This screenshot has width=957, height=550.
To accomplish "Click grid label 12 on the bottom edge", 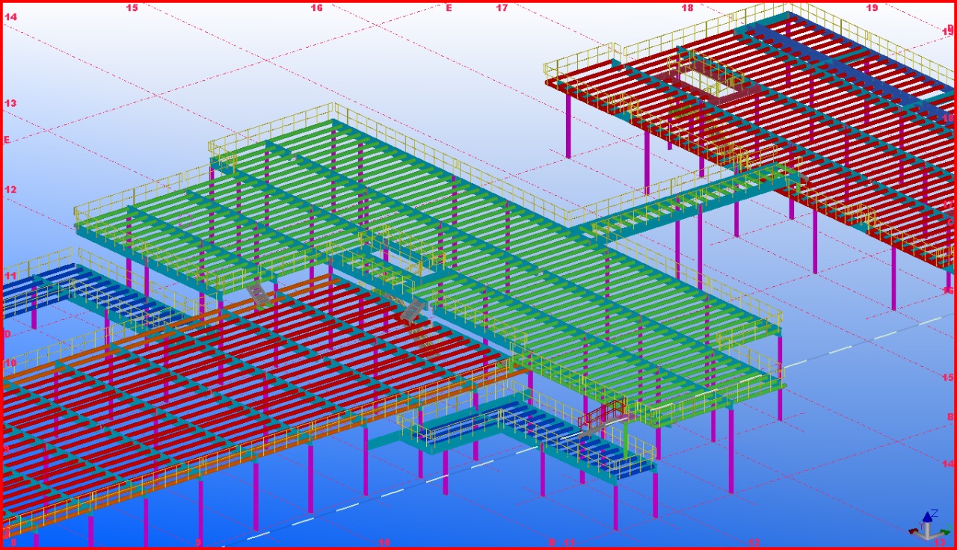I will pos(754,543).
